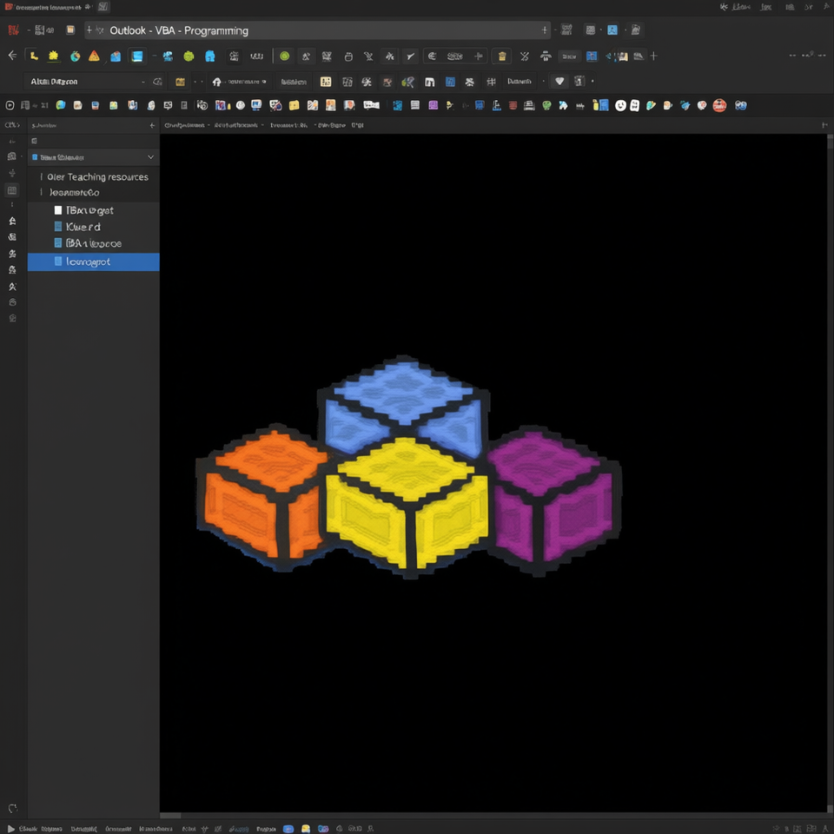Click the white heart/gem icon
This screenshot has width=834, height=834.
click(559, 82)
